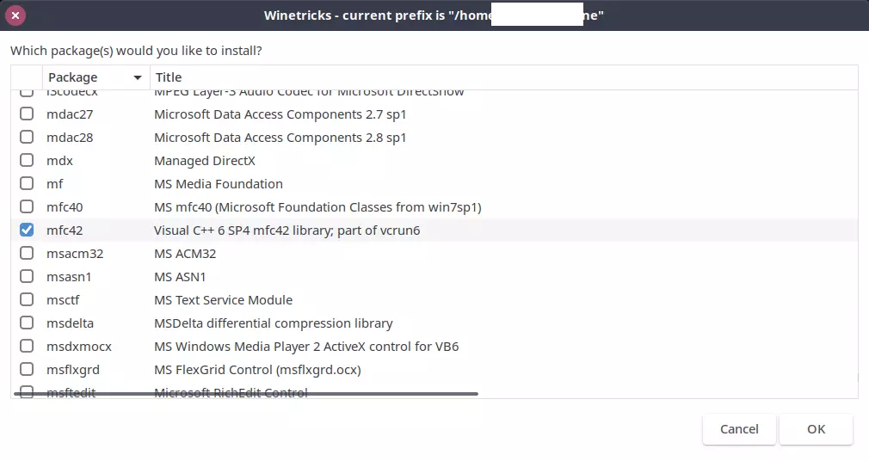Uncheck the mfc42 package checkbox
Screen dimensions: 869x461
point(27,230)
